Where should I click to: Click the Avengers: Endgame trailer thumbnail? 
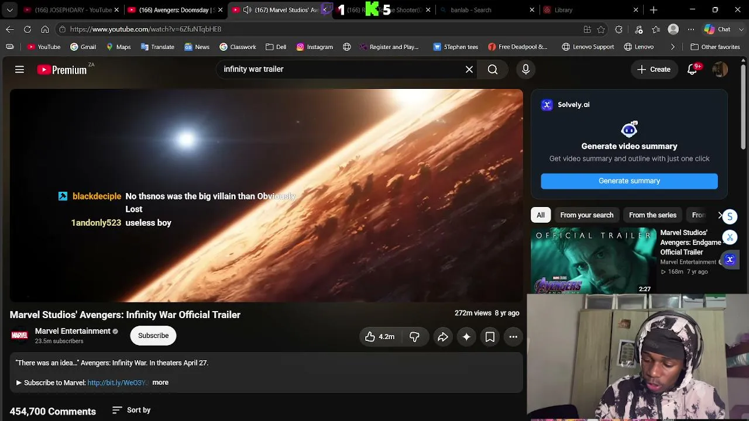coord(593,261)
